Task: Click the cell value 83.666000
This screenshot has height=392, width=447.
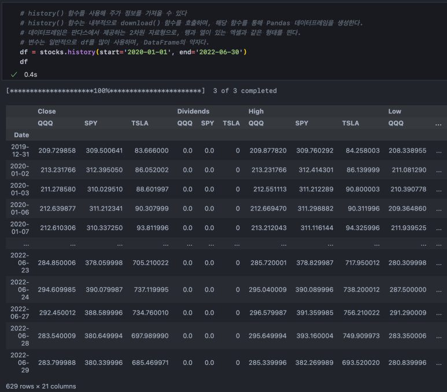Action: pos(152,150)
